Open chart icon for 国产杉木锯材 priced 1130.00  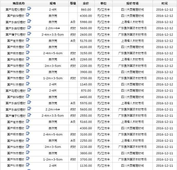[x=28, y=165]
